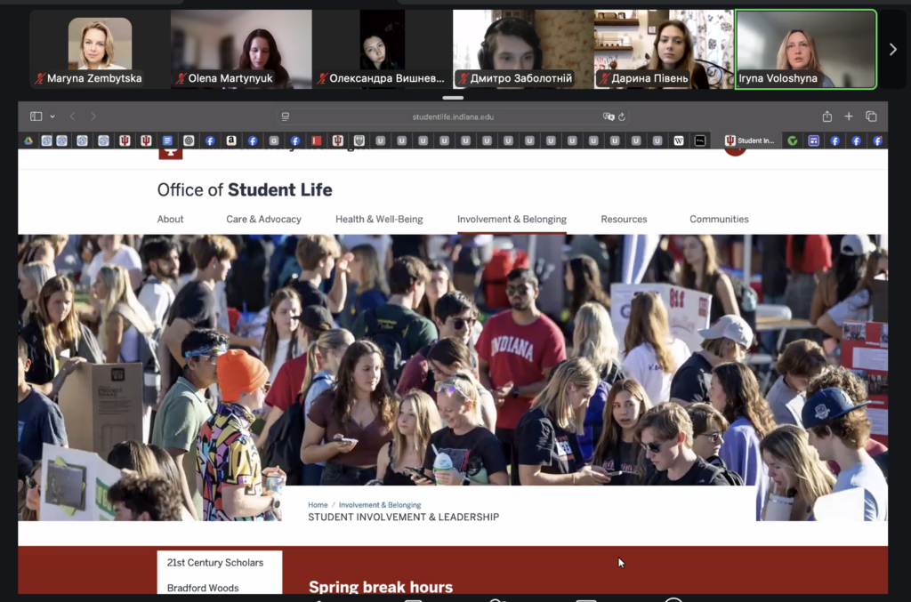Click the translate icon in address bar

(x=609, y=116)
